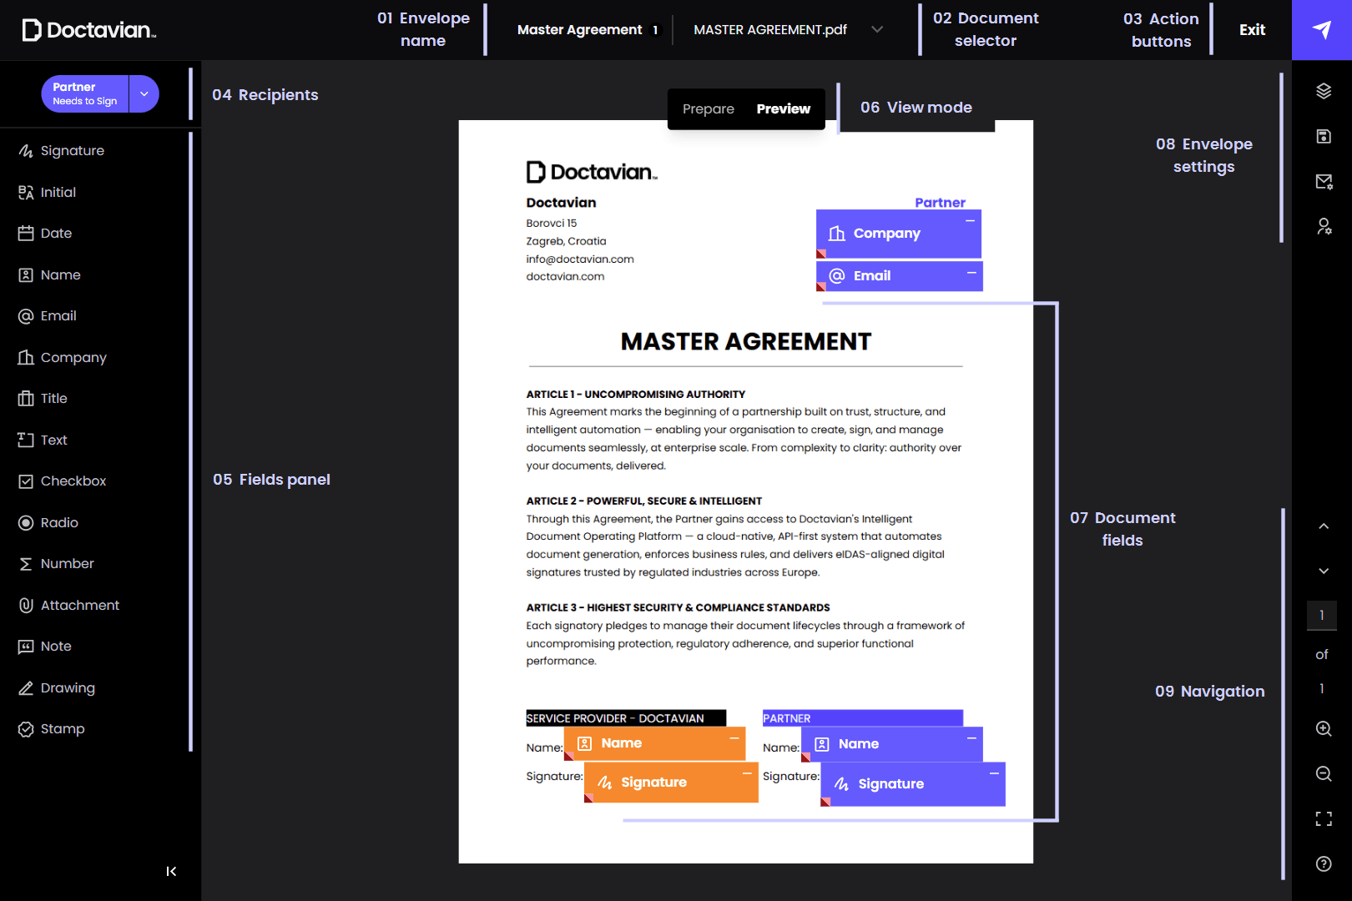Open the help question mark icon
Viewport: 1352px width, 901px height.
[x=1324, y=863]
